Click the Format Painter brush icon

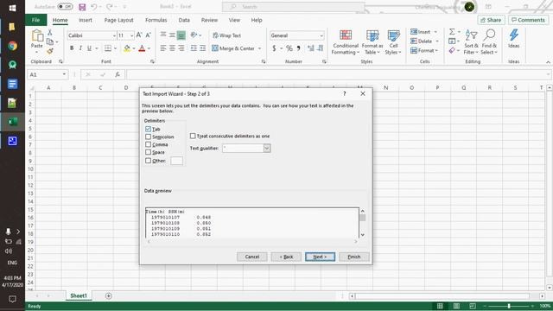[x=50, y=51]
